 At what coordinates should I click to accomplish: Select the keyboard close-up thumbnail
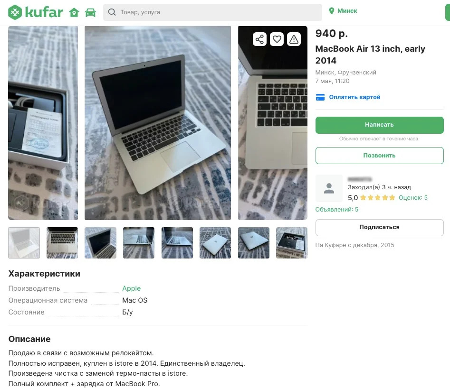pyautogui.click(x=62, y=243)
